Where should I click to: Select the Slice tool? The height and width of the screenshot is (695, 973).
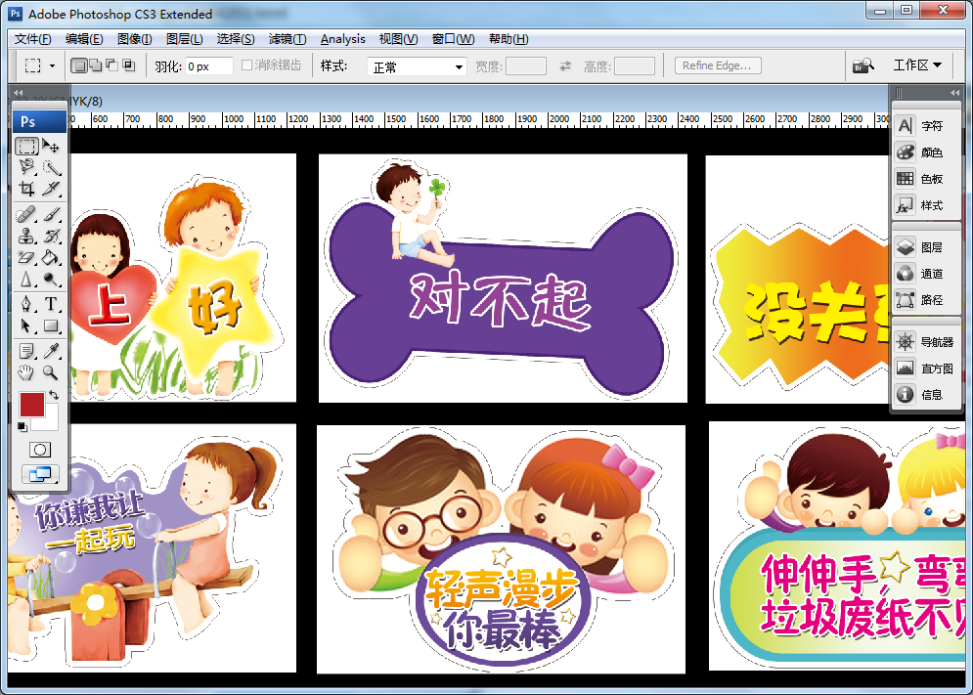(51, 188)
